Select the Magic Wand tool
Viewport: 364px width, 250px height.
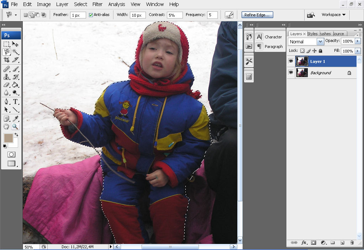[x=16, y=52]
